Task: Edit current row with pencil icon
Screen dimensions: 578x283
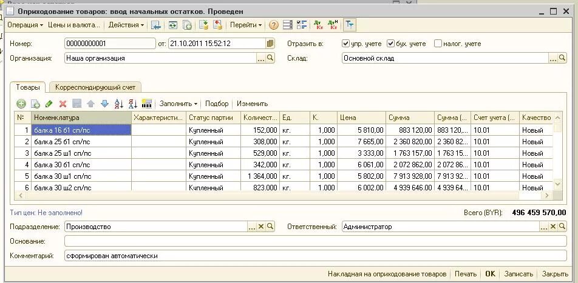Action: coord(49,104)
